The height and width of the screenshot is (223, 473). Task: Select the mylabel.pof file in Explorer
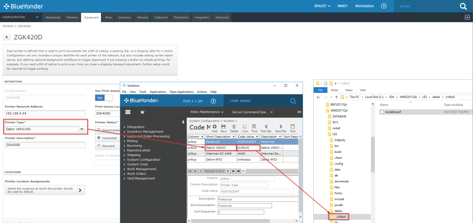point(393,112)
